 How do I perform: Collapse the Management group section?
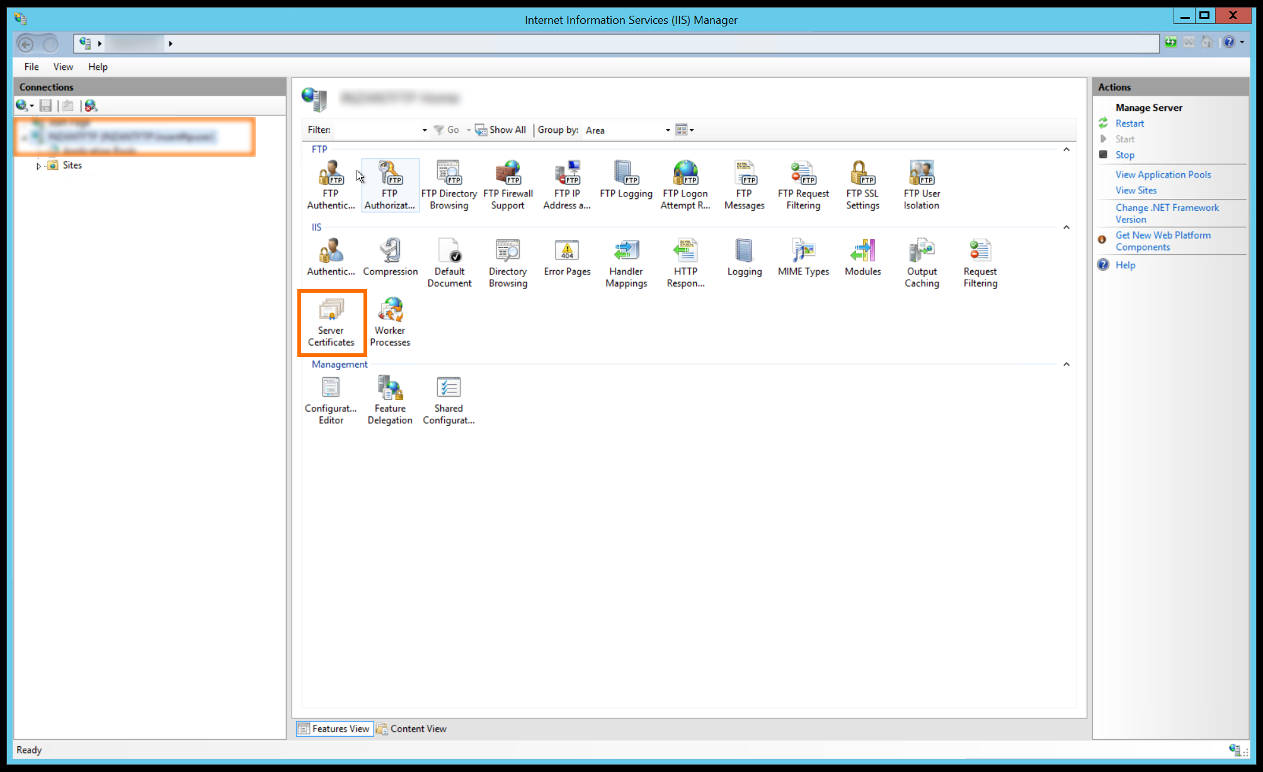1066,365
